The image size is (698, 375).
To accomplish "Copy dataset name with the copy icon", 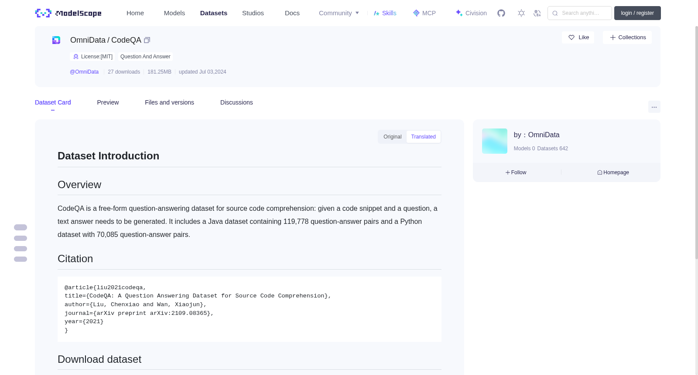I will (x=147, y=40).
